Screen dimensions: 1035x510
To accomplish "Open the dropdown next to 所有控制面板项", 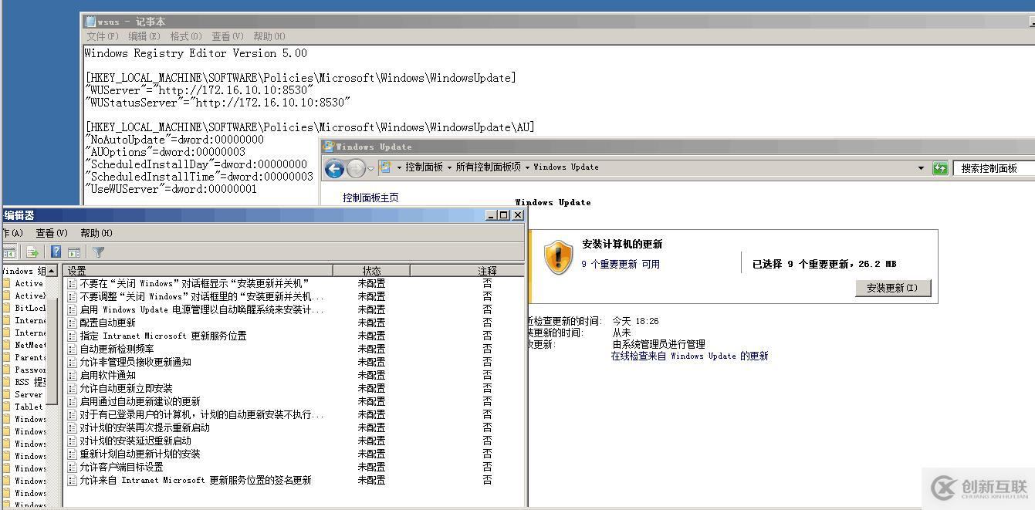I will click(x=528, y=167).
